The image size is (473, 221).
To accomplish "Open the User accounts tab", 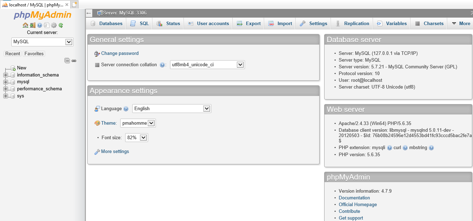I will pos(208,23).
